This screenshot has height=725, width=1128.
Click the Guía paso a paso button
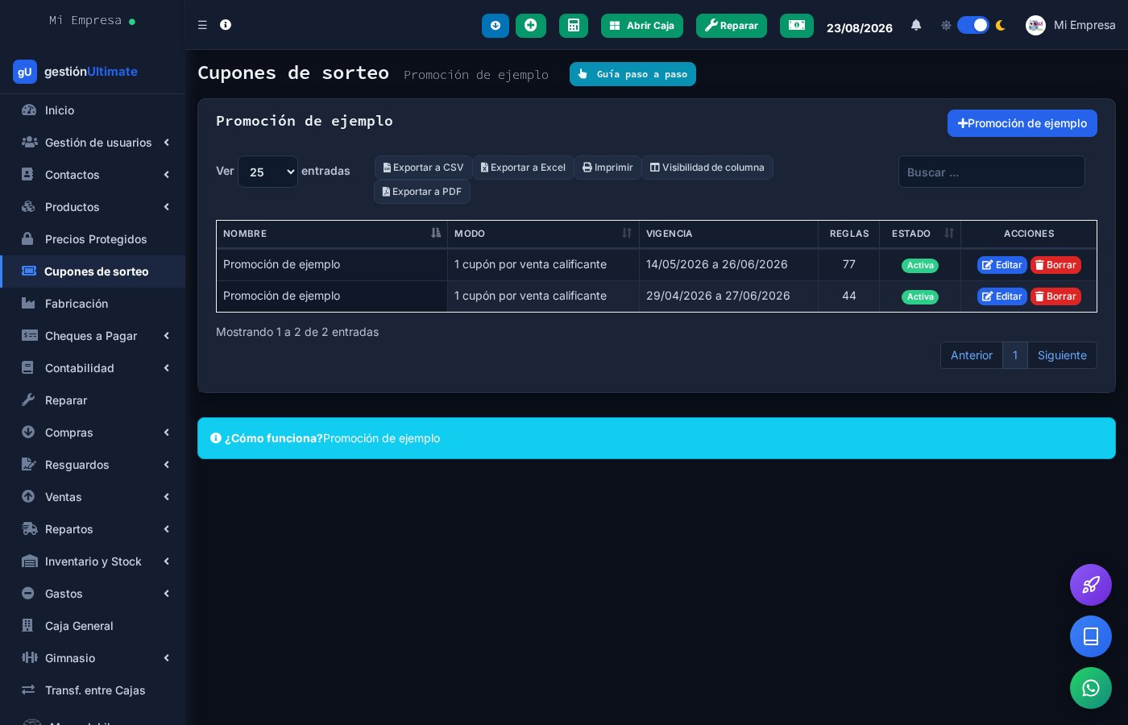click(632, 74)
